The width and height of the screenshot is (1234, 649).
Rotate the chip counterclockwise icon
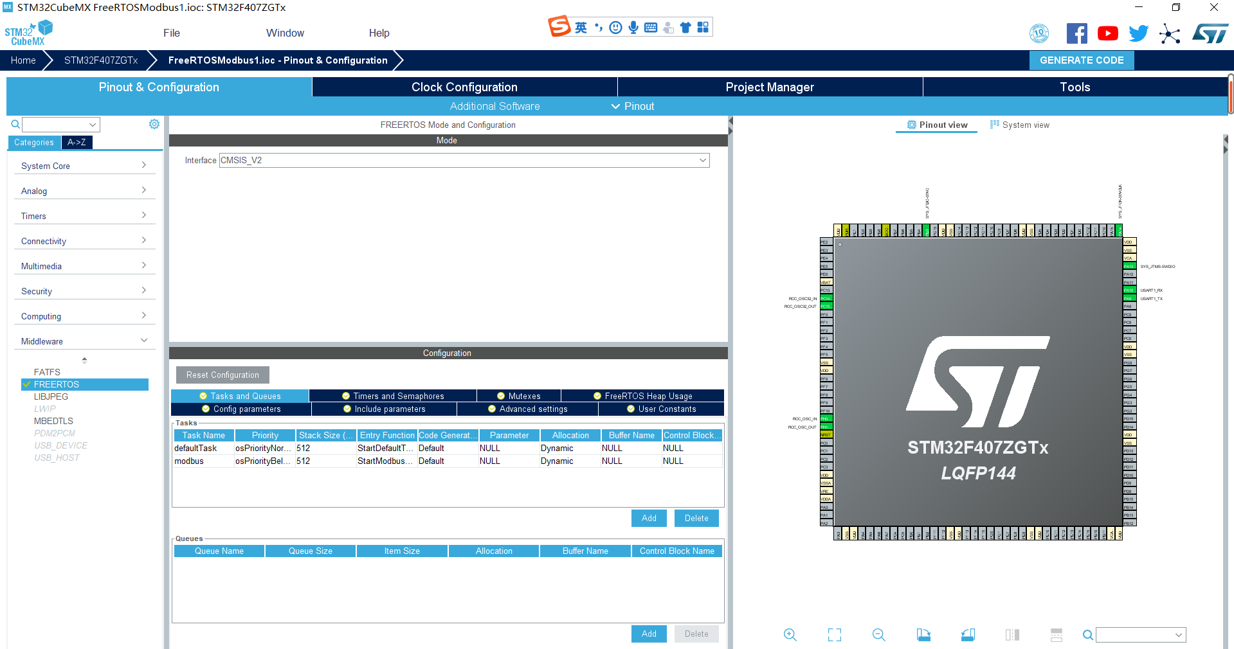pos(968,635)
